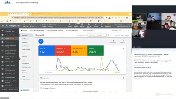The width and height of the screenshot is (176, 99).
Task: Click the Ads page vertical scrollbar
Action: 132,43
